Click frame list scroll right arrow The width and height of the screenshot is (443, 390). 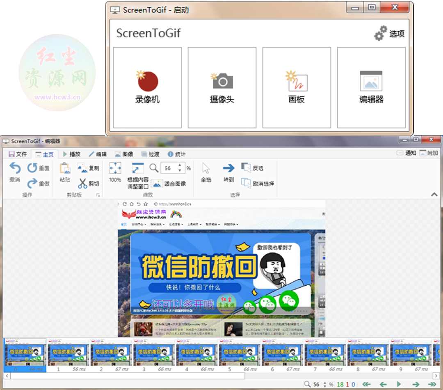tap(436, 376)
